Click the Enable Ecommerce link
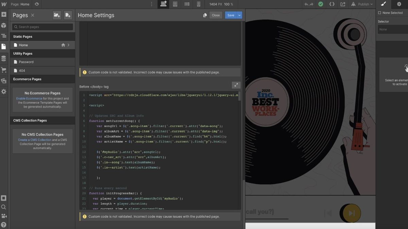 tap(29, 98)
